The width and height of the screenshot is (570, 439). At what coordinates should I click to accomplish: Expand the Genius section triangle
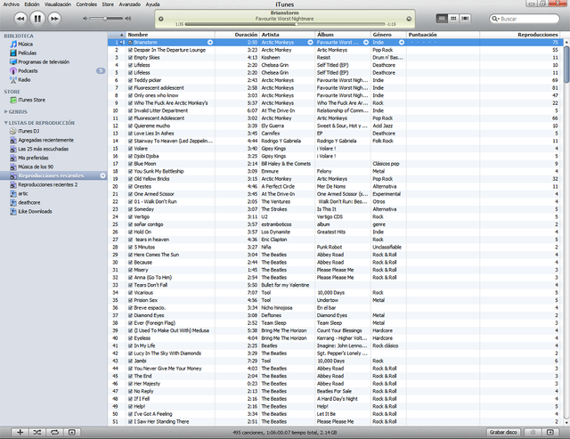click(x=5, y=111)
